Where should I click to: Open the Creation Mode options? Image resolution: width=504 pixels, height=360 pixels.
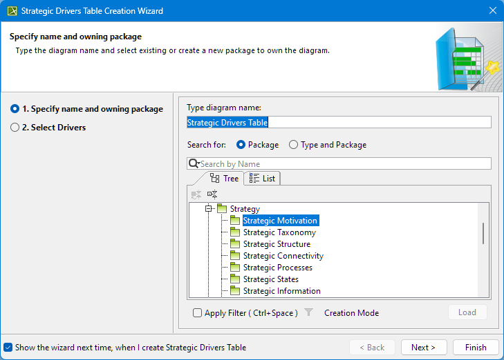351,312
